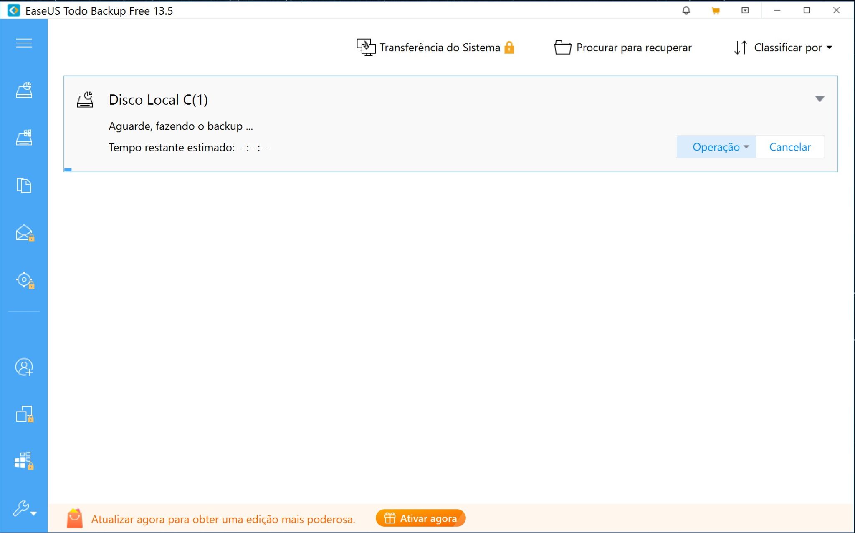Open Classificar por sorting dropdown
The image size is (855, 533).
(x=783, y=48)
